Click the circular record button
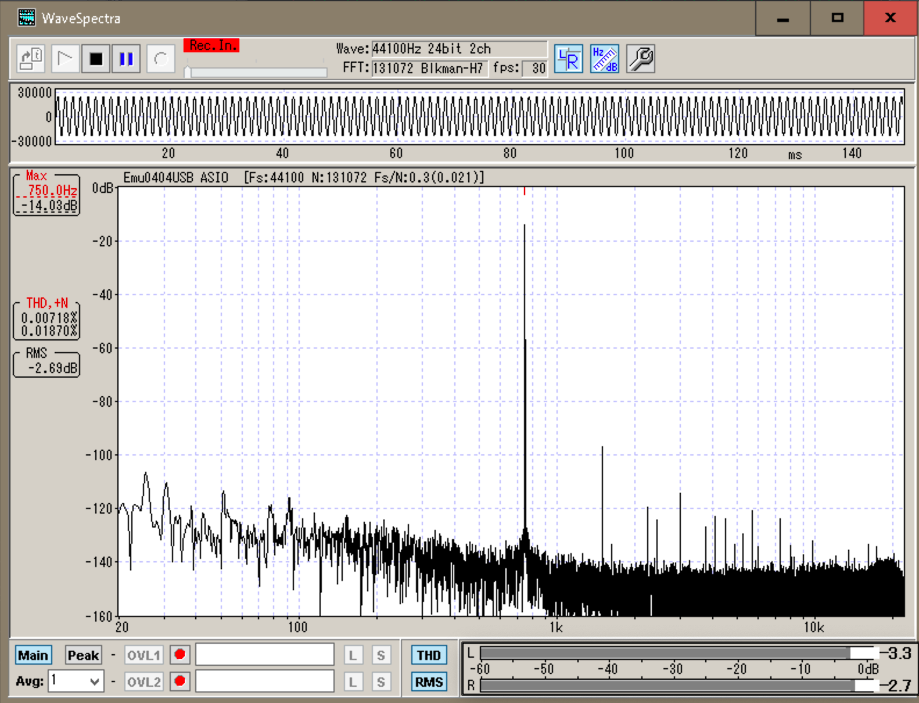 161,59
